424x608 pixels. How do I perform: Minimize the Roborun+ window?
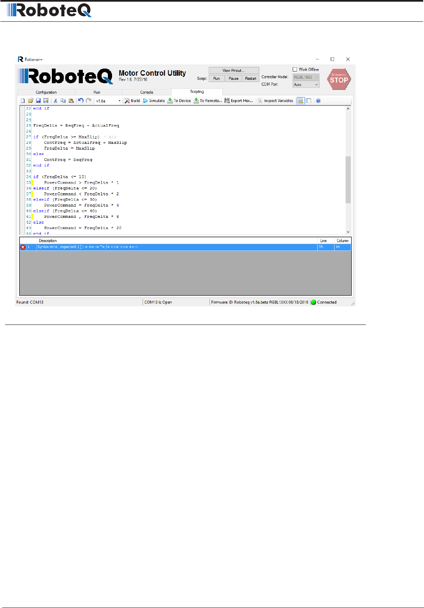317,59
